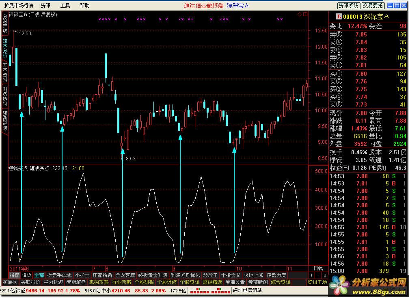Click the 15:00 7.80 379 trade row
Viewport: 410px width, 298px height.
(x=368, y=271)
